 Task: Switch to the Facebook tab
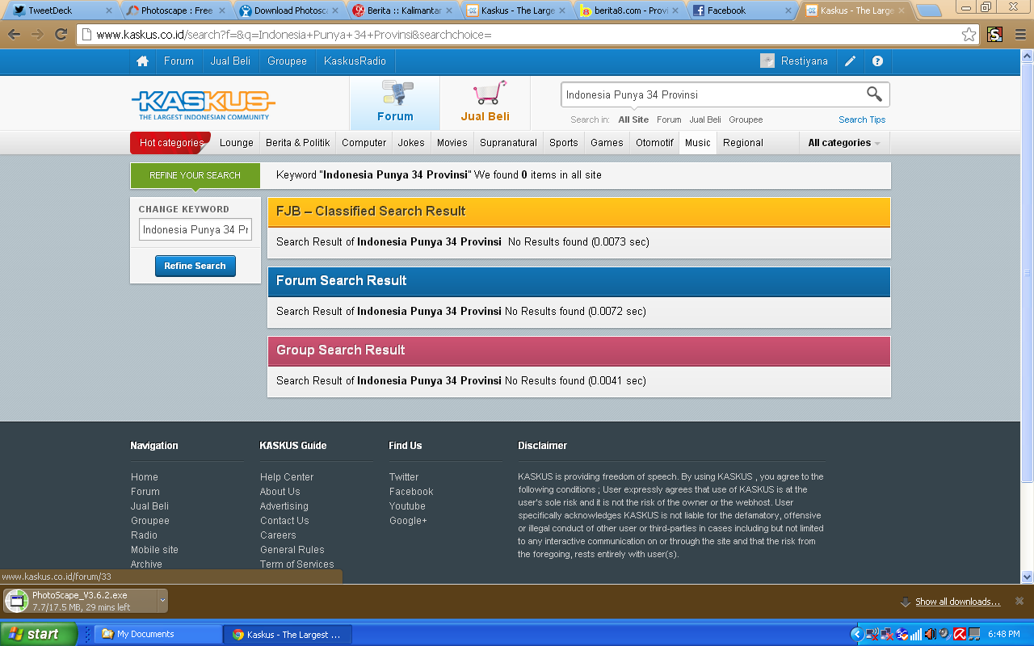[x=742, y=10]
